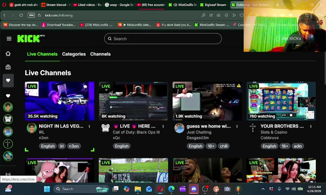
Task: Open File Explorer from the taskbar
Action: [x=138, y=189]
